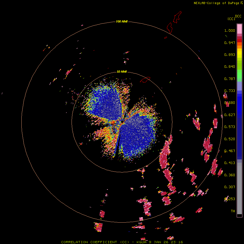Select the 0.787 scale value
The height and width of the screenshot is (244, 244).
tap(230, 79)
